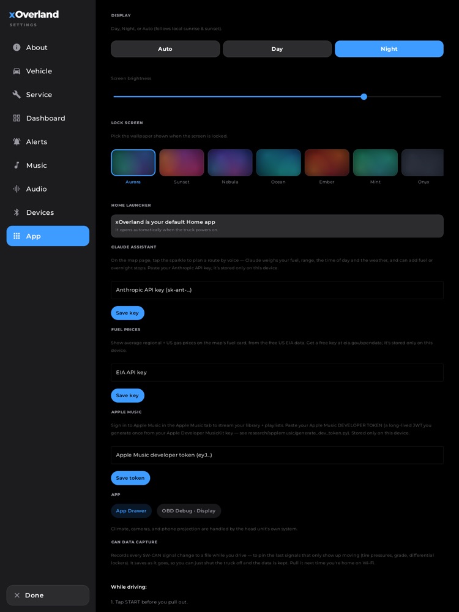This screenshot has width=459, height=612.
Task: Focus the EIA API key field
Action: [x=277, y=372]
